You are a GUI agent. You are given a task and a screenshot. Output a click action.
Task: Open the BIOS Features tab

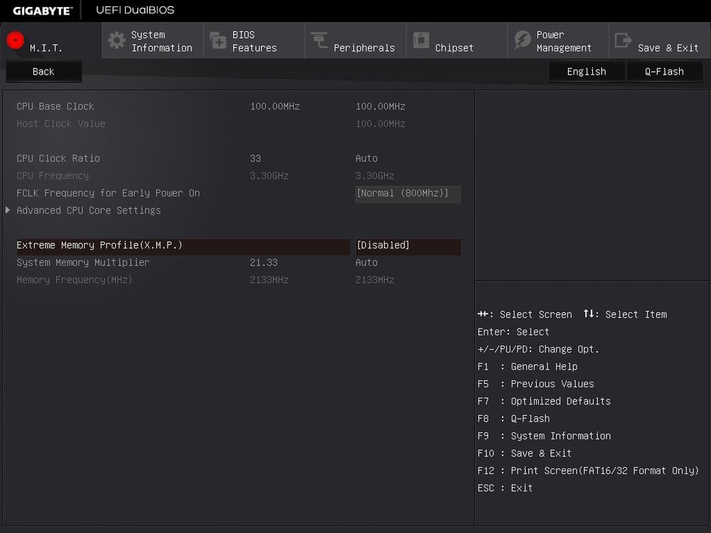click(255, 41)
